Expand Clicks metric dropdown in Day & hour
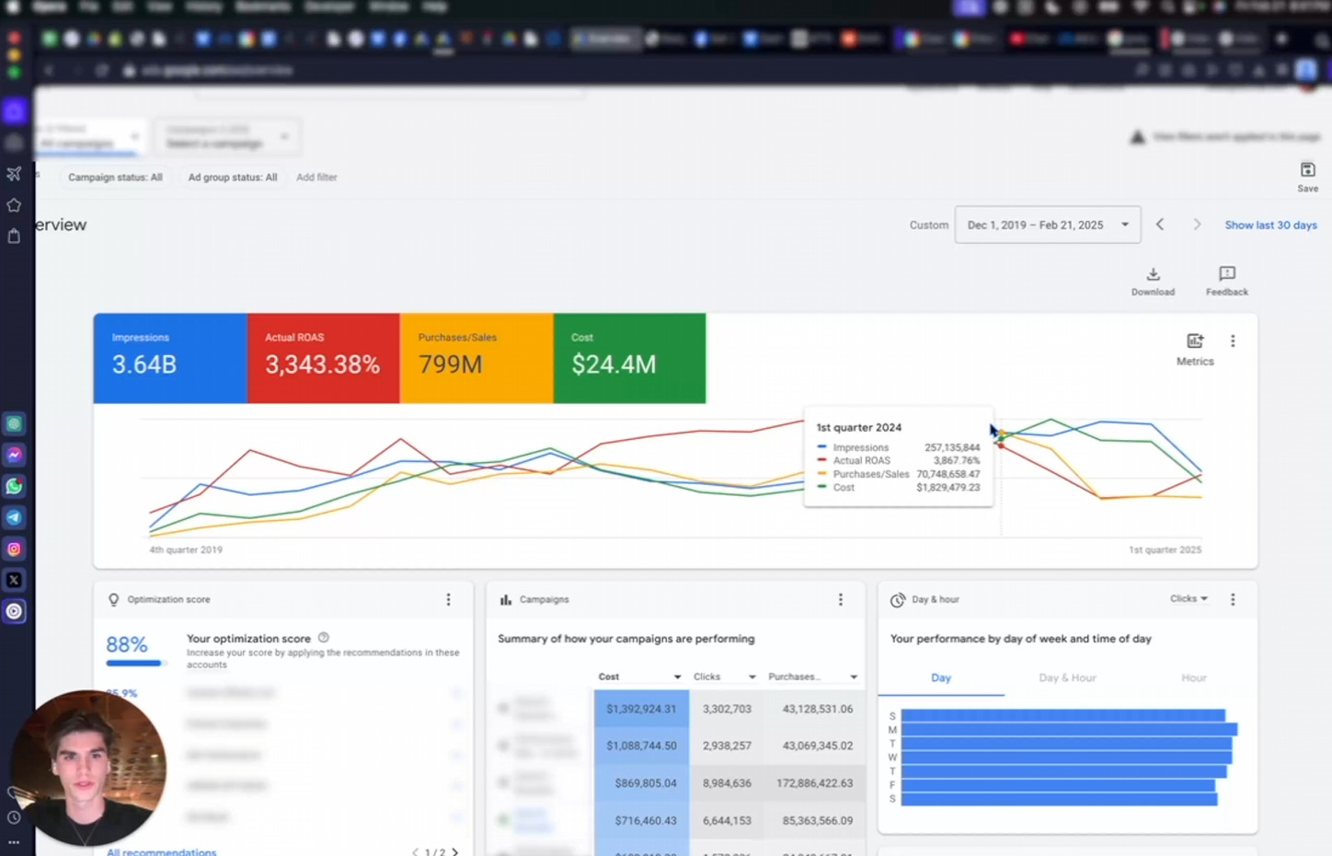This screenshot has height=856, width=1332. pos(1189,599)
